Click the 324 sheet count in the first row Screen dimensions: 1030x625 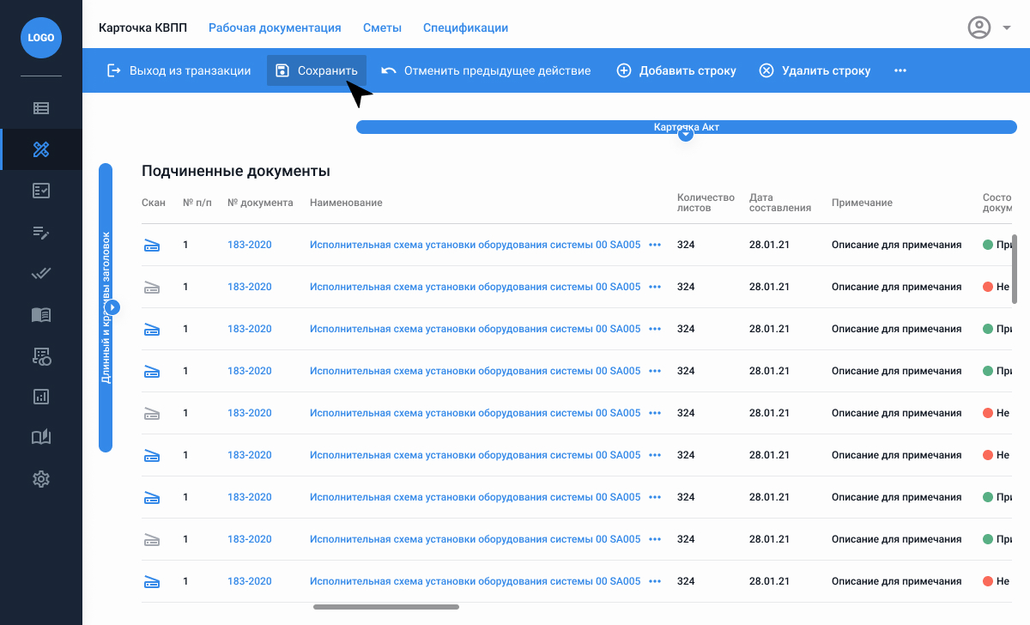tap(686, 245)
